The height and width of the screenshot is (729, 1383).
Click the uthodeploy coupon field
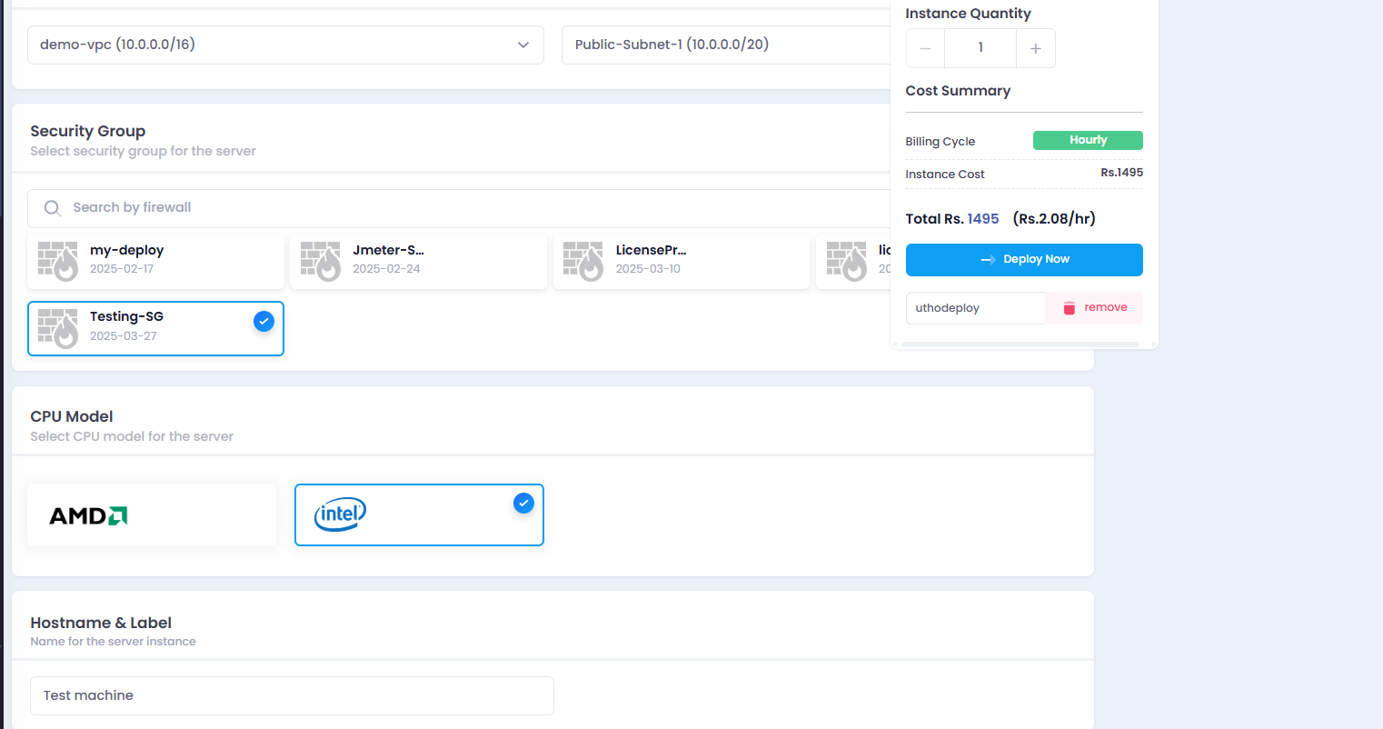point(976,308)
